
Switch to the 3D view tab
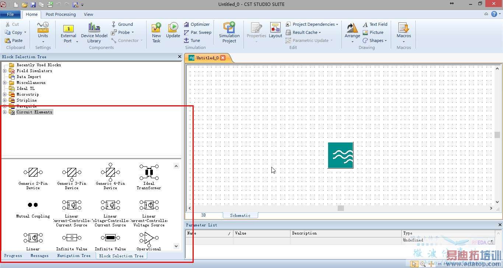pos(203,215)
